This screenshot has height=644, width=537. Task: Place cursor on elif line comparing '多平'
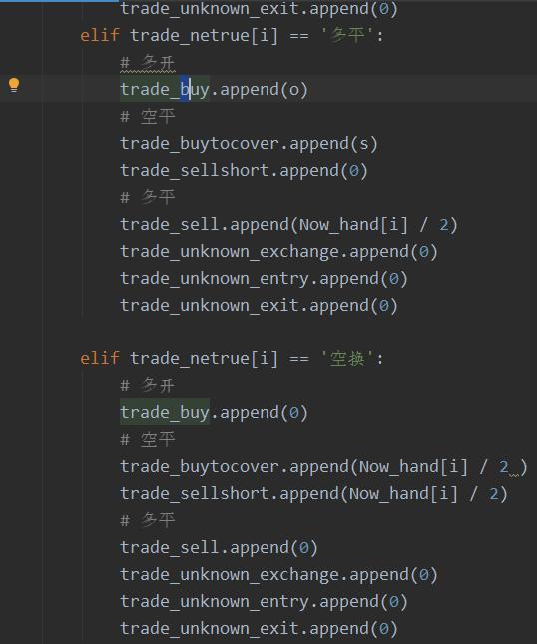pyautogui.click(x=232, y=35)
